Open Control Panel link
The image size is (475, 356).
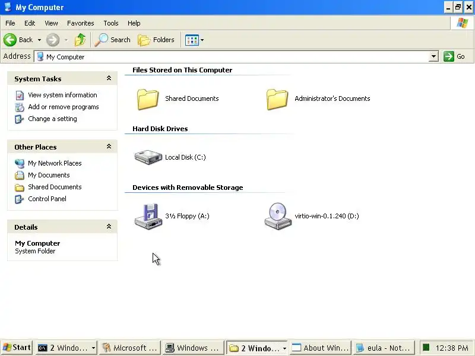click(47, 199)
